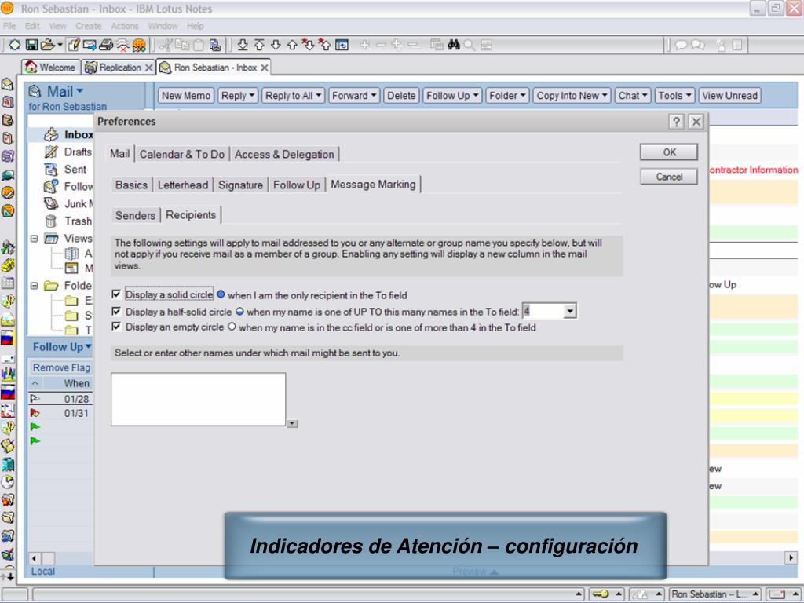Screen dimensions: 804x603
Task: Click OK in the Preferences dialog
Action: [x=669, y=152]
